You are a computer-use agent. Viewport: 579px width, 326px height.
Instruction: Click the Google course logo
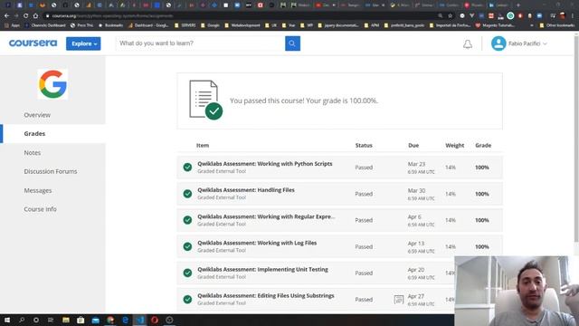coord(52,84)
